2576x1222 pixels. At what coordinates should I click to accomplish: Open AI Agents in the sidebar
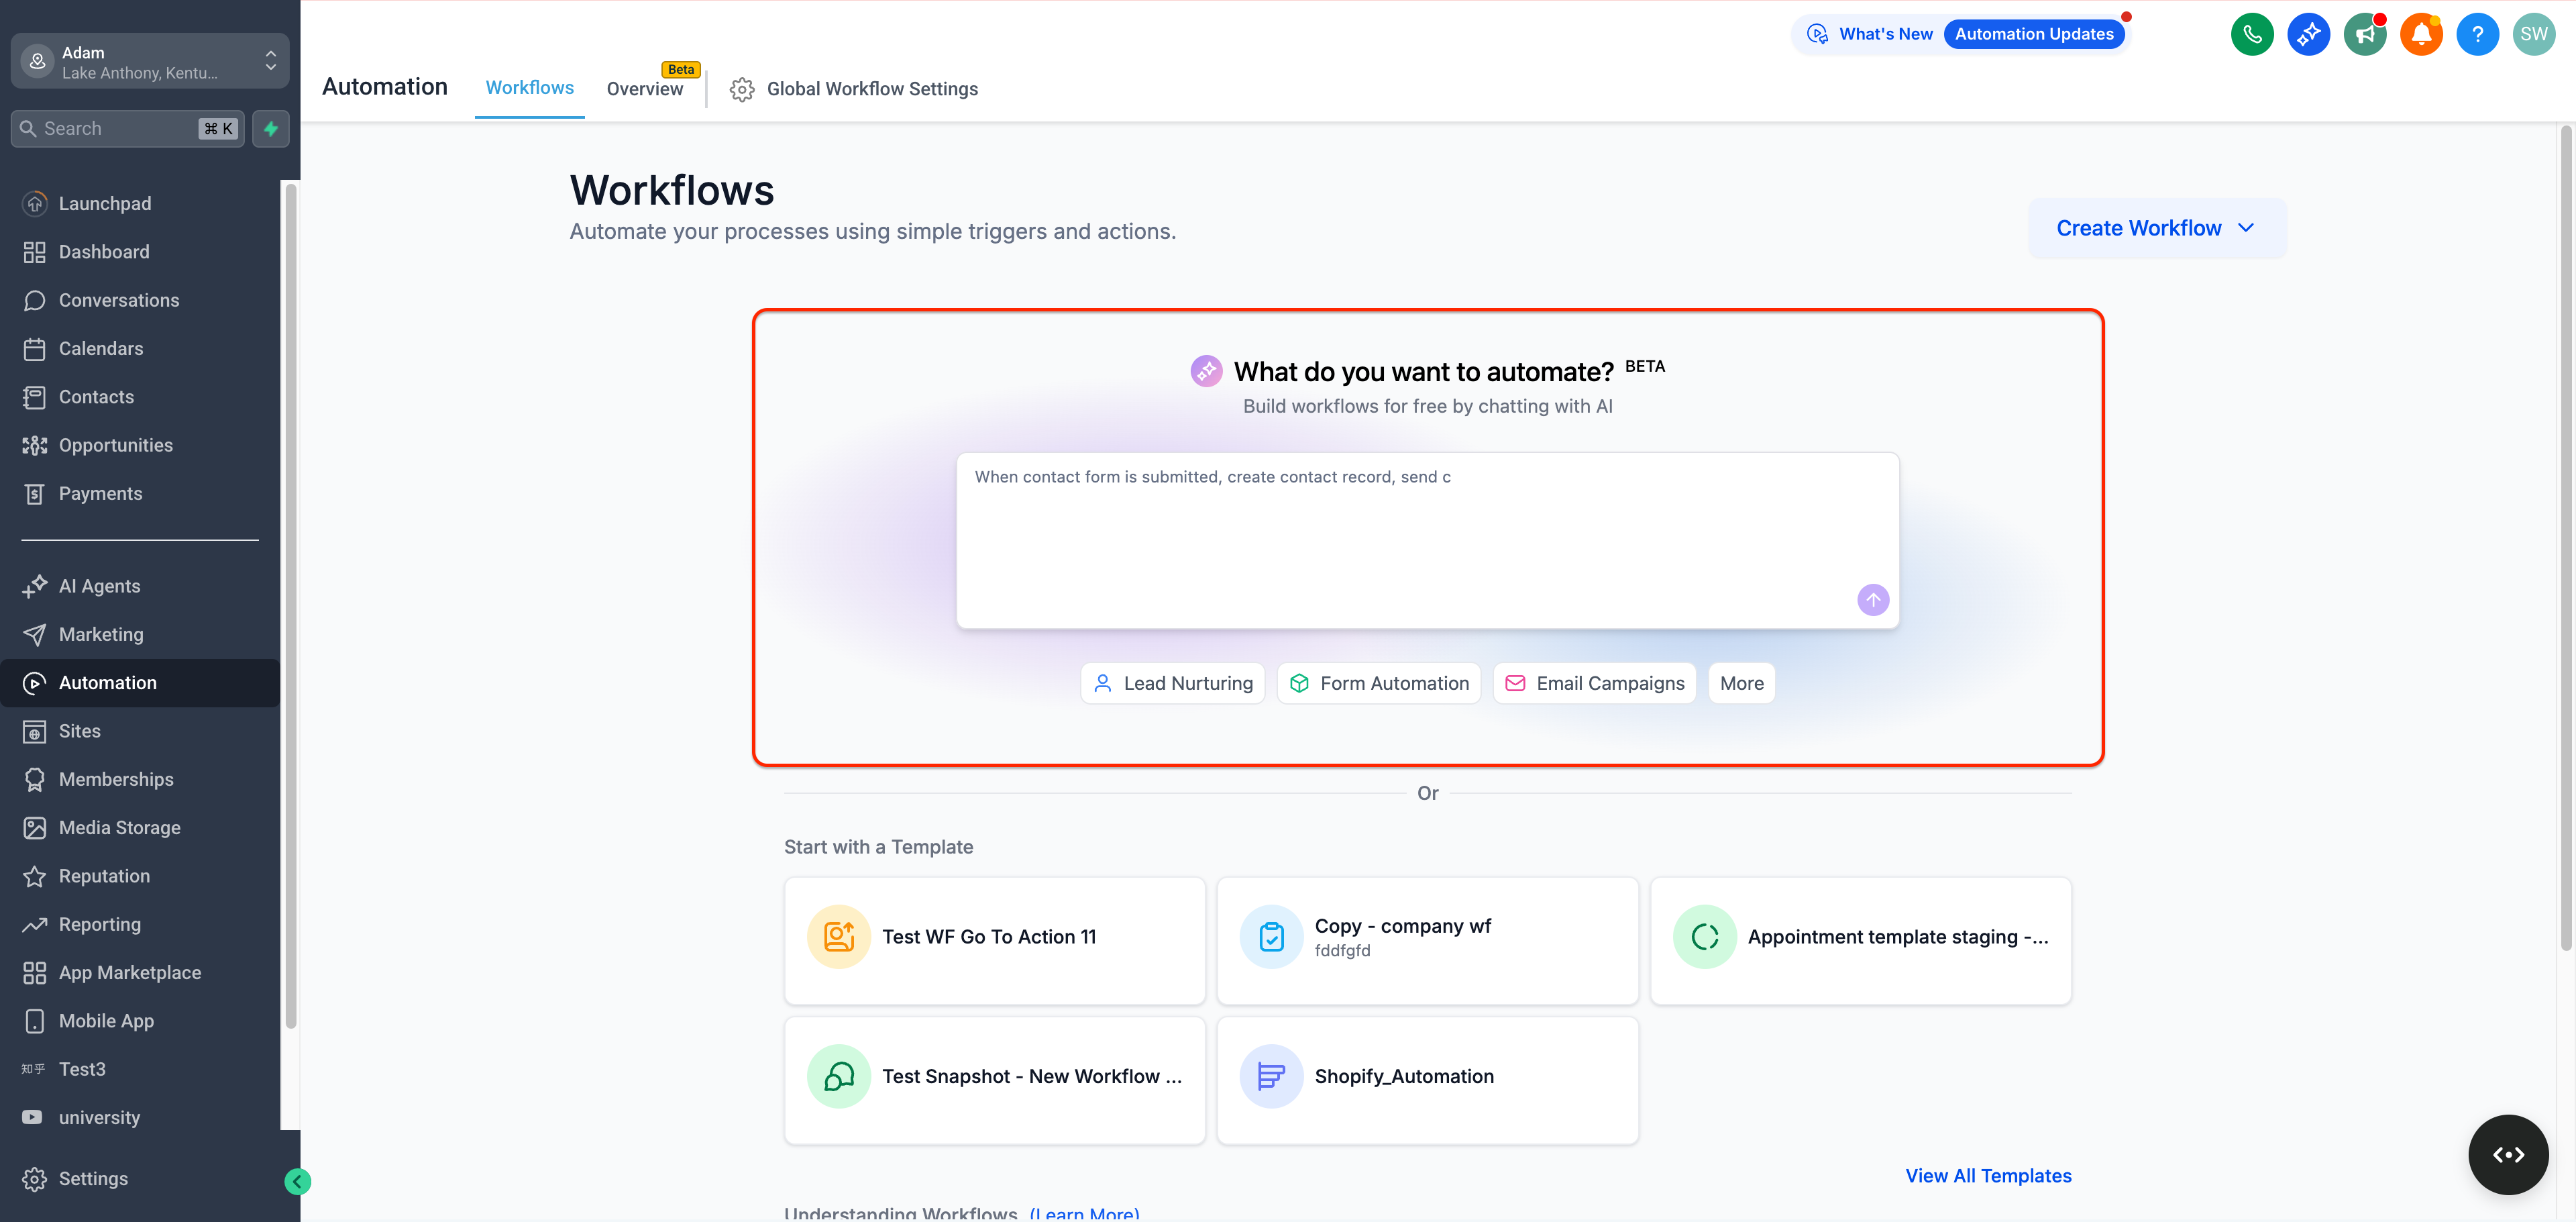coord(99,586)
